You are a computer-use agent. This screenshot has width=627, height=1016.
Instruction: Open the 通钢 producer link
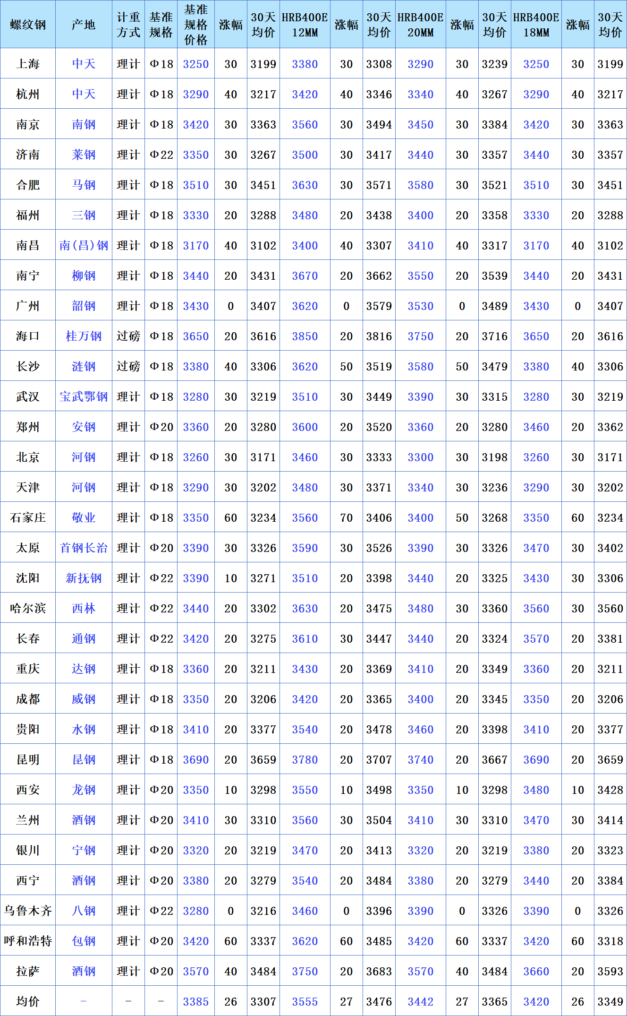pyautogui.click(x=84, y=638)
